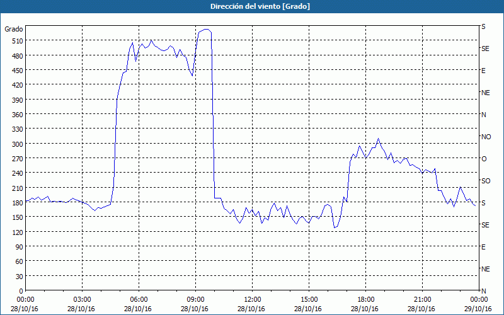Image resolution: width=504 pixels, height=315 pixels.
Task: Click the 18:00 28/10/16 time label
Action: tap(365, 304)
